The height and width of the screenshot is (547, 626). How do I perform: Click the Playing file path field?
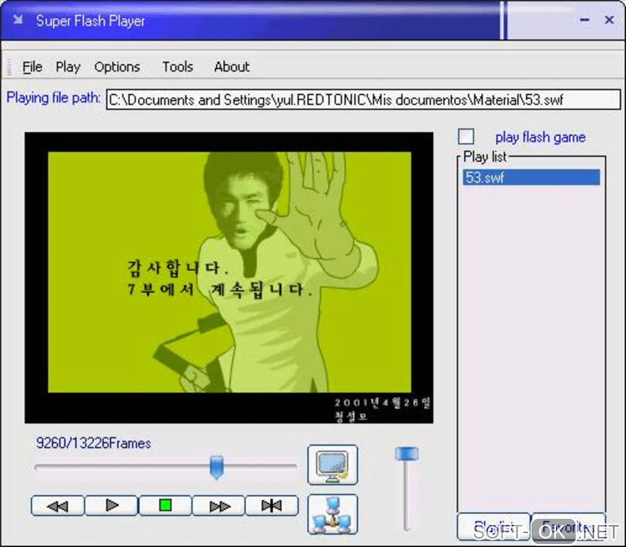tap(363, 99)
